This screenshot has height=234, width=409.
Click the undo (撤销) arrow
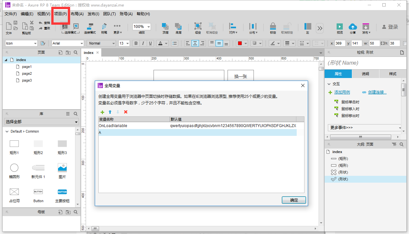41,23
